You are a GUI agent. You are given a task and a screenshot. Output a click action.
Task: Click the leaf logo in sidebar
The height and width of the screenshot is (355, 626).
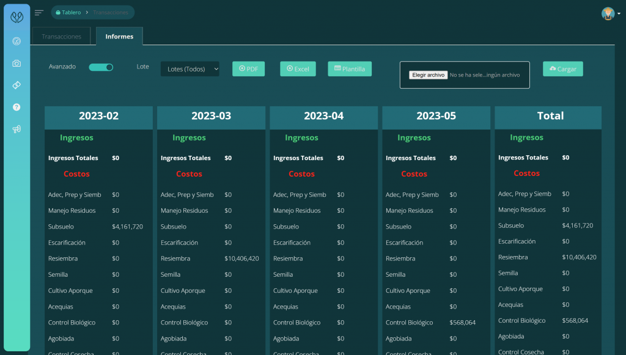point(17,18)
